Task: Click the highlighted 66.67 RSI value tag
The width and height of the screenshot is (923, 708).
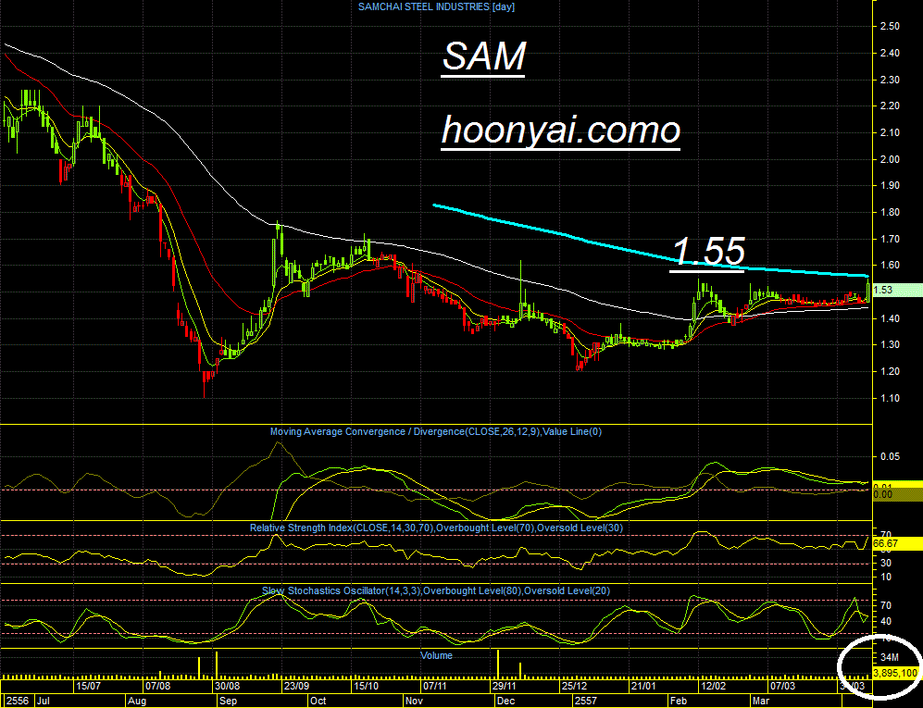Action: point(896,544)
